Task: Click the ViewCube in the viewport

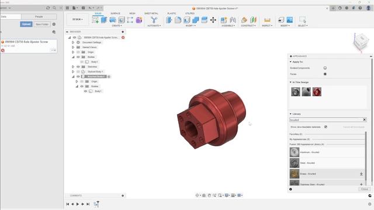Action: (x=361, y=42)
